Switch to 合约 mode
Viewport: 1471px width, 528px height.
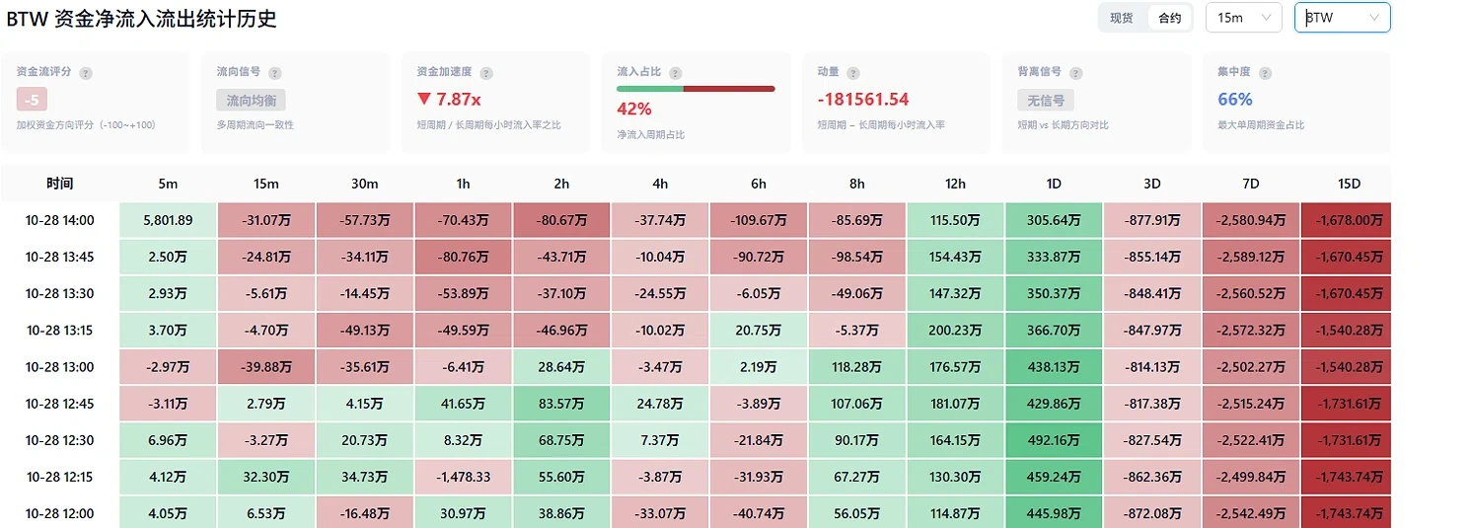(1169, 18)
